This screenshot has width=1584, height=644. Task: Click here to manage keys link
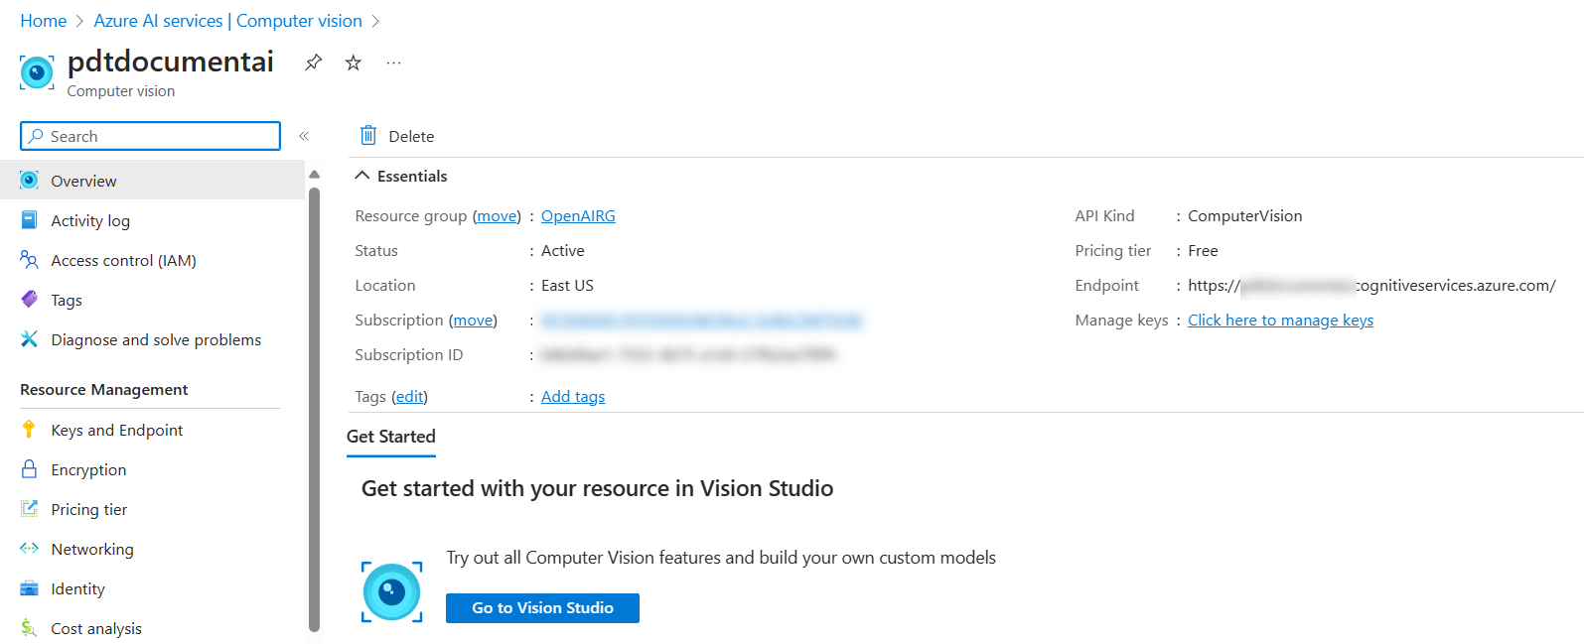click(1280, 321)
